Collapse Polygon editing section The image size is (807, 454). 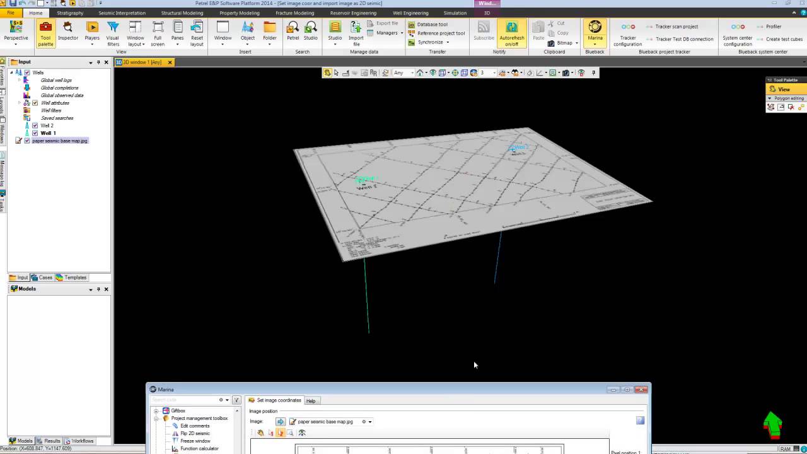[770, 98]
